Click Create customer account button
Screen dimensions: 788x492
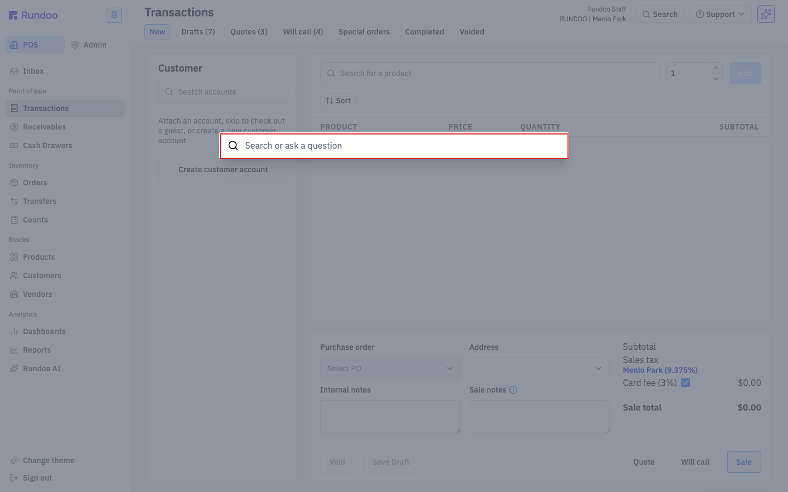(223, 169)
